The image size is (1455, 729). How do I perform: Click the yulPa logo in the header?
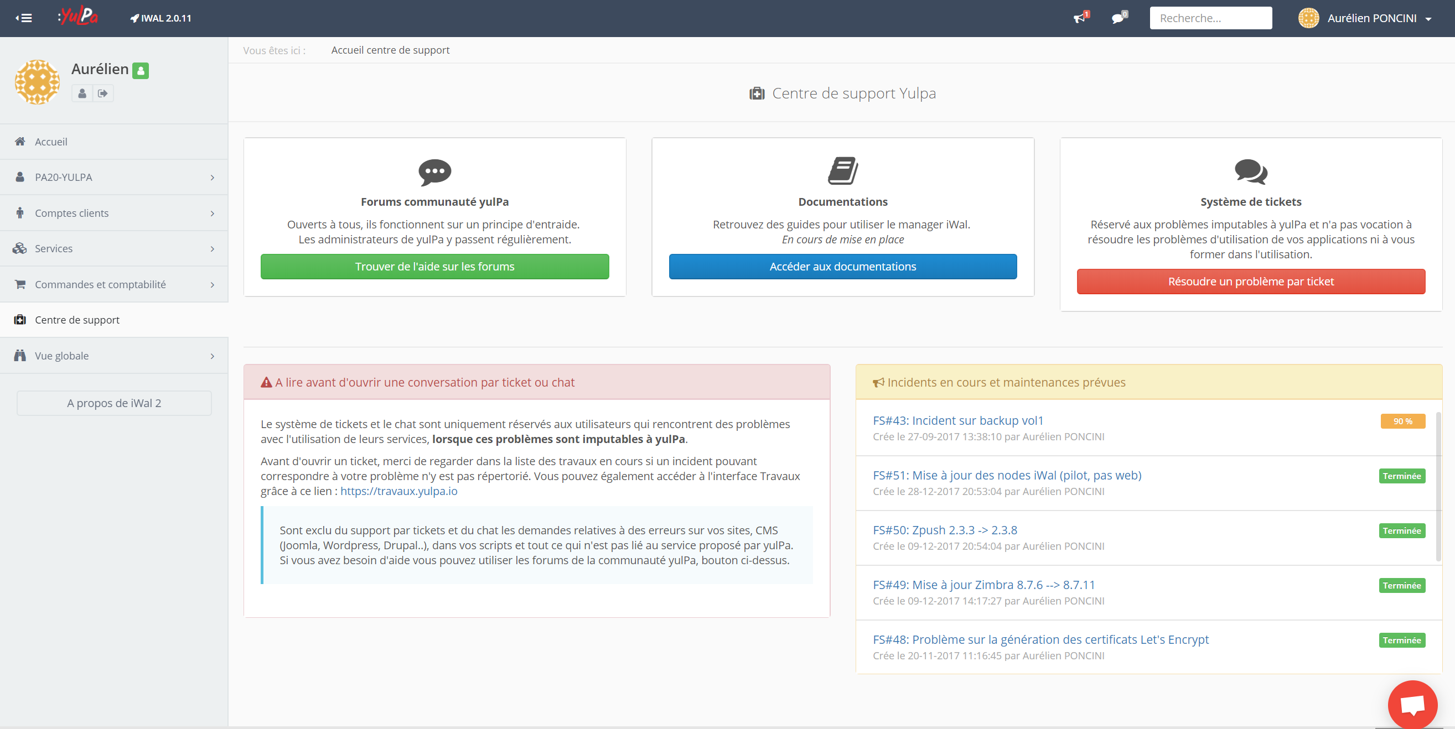(x=78, y=17)
